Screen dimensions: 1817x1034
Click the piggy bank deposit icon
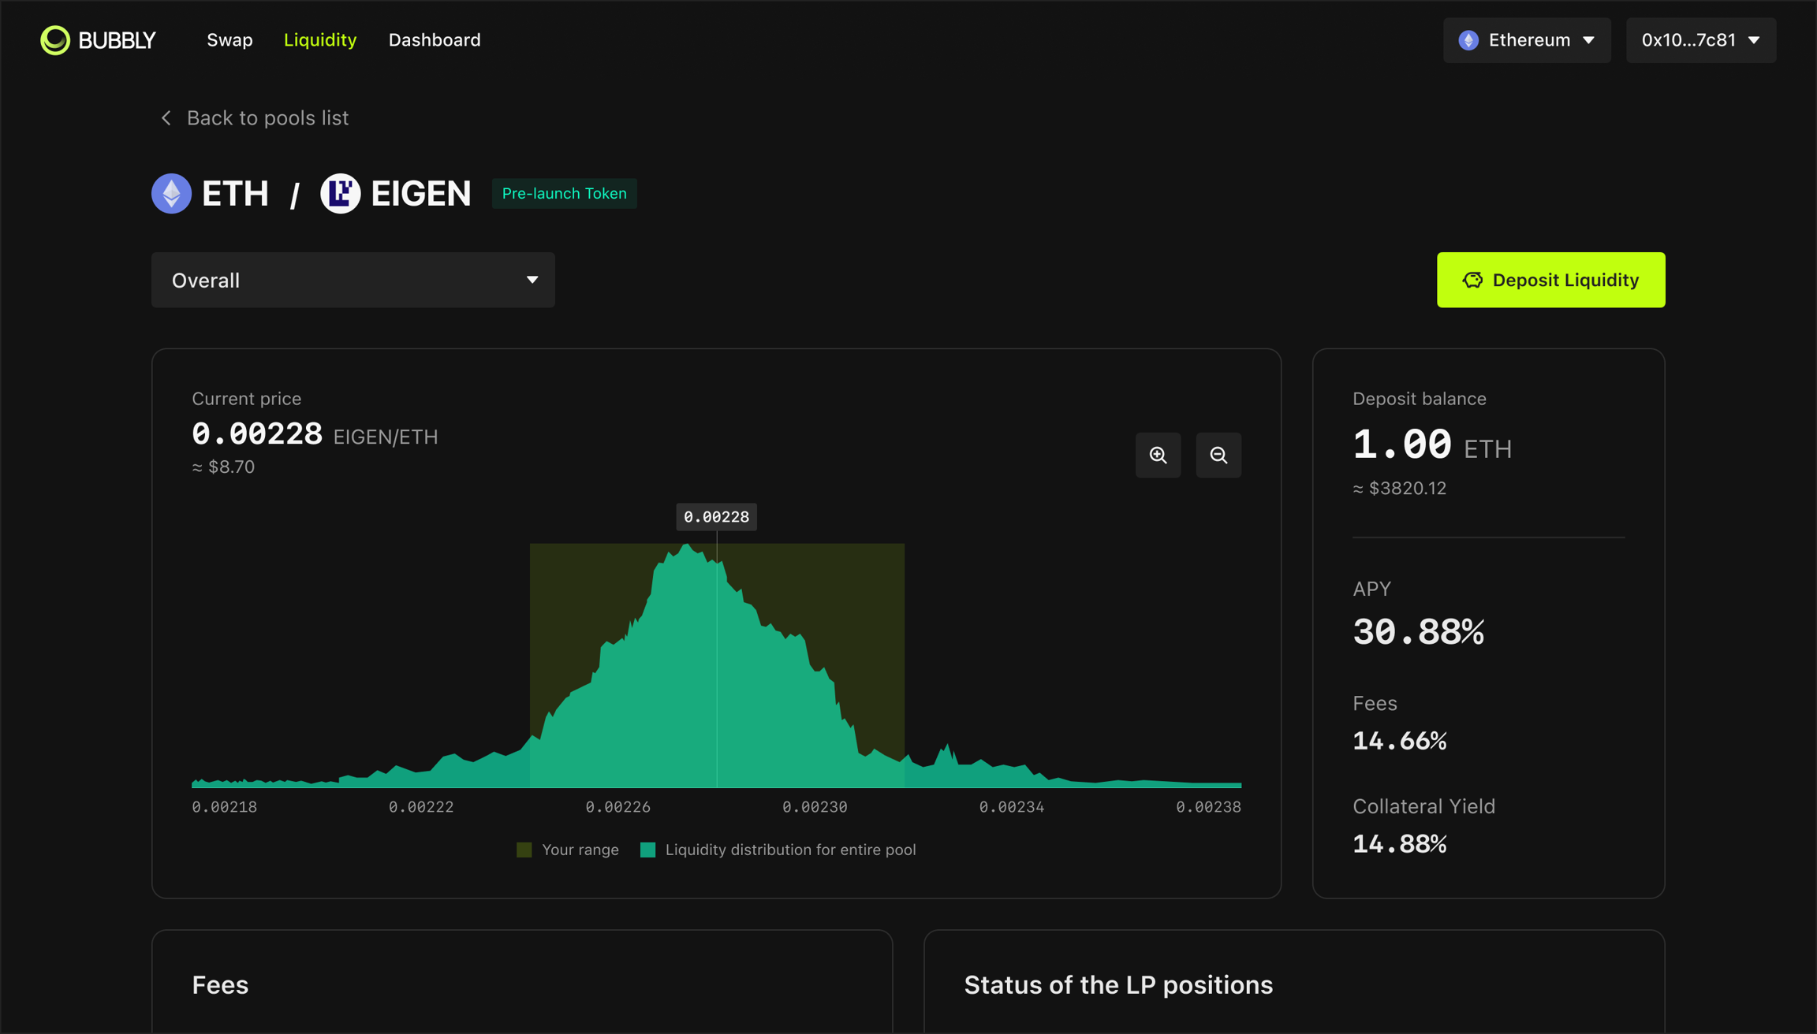1472,280
